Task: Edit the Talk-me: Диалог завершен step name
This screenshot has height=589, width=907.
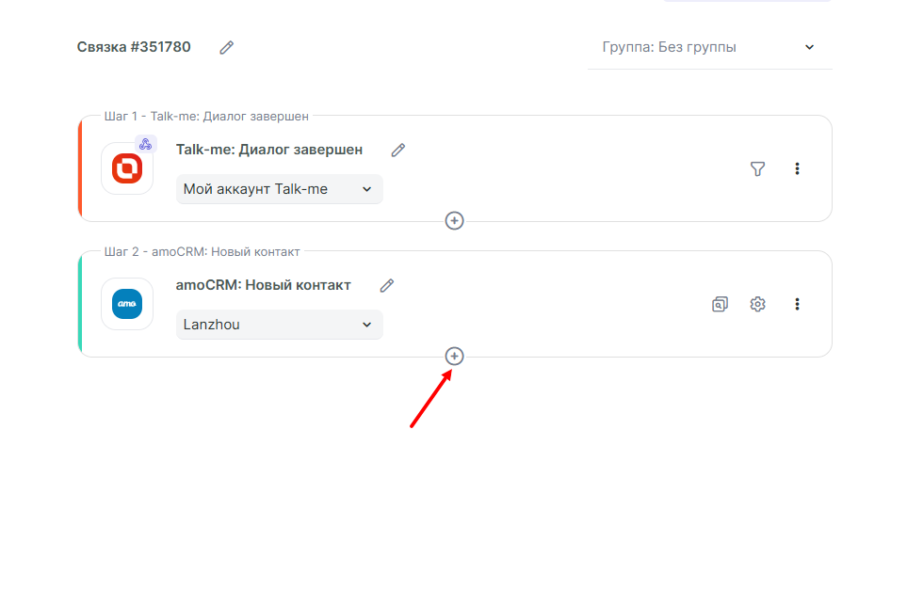Action: click(x=398, y=150)
